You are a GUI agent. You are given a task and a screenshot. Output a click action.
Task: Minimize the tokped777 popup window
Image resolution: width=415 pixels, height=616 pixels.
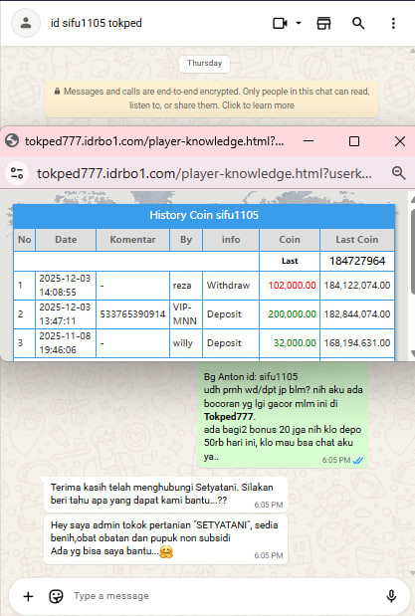click(309, 140)
